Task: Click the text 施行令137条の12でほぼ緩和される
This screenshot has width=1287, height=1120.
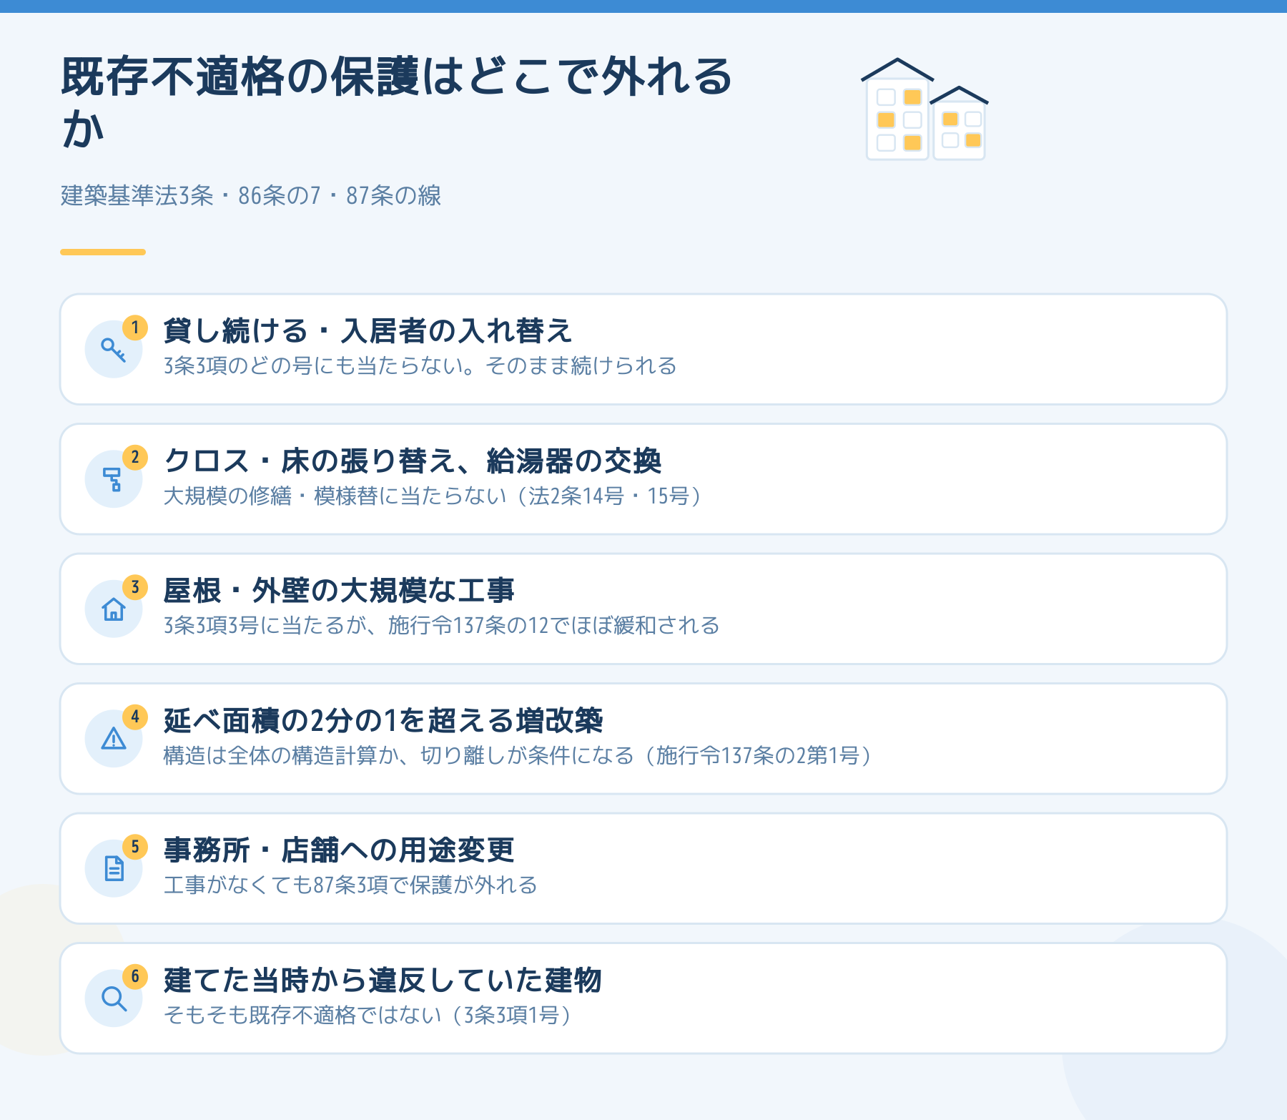Action: pyautogui.click(x=554, y=626)
